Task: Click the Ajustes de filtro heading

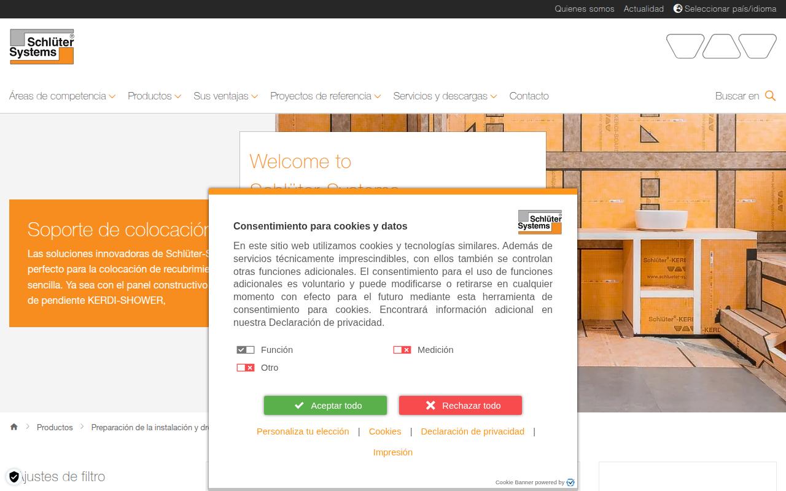Action: (62, 476)
